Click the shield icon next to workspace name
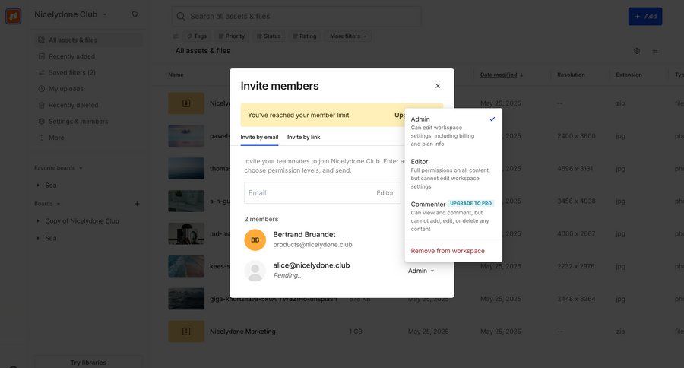 click(x=135, y=14)
